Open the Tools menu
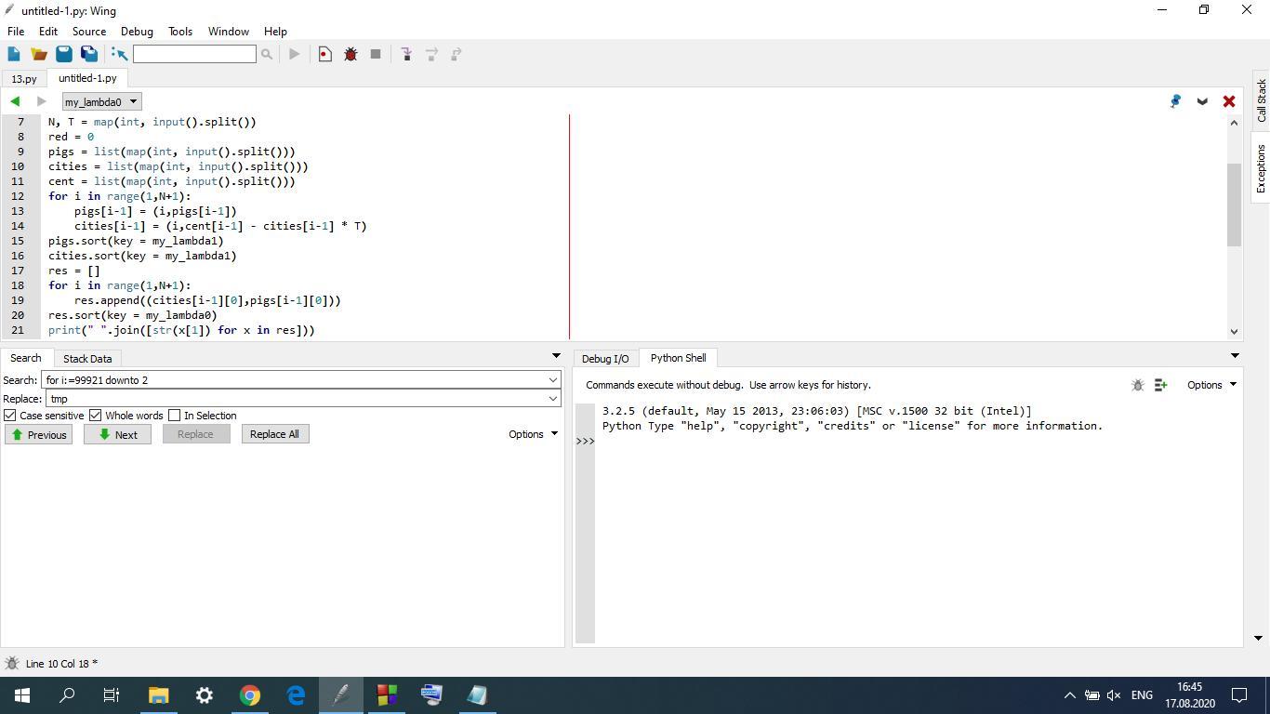This screenshot has width=1270, height=714. (180, 31)
